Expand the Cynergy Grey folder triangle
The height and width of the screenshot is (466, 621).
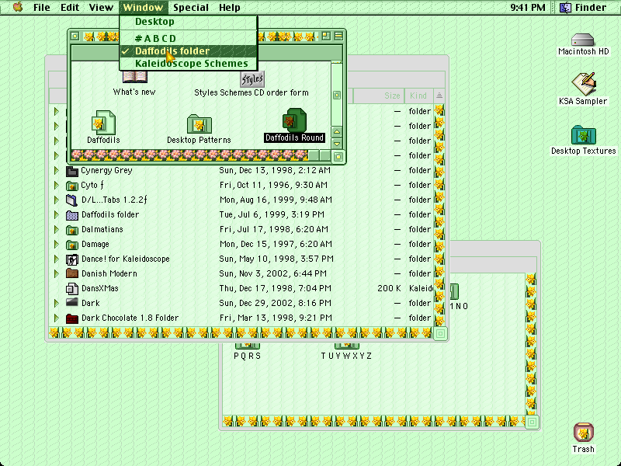pos(57,171)
